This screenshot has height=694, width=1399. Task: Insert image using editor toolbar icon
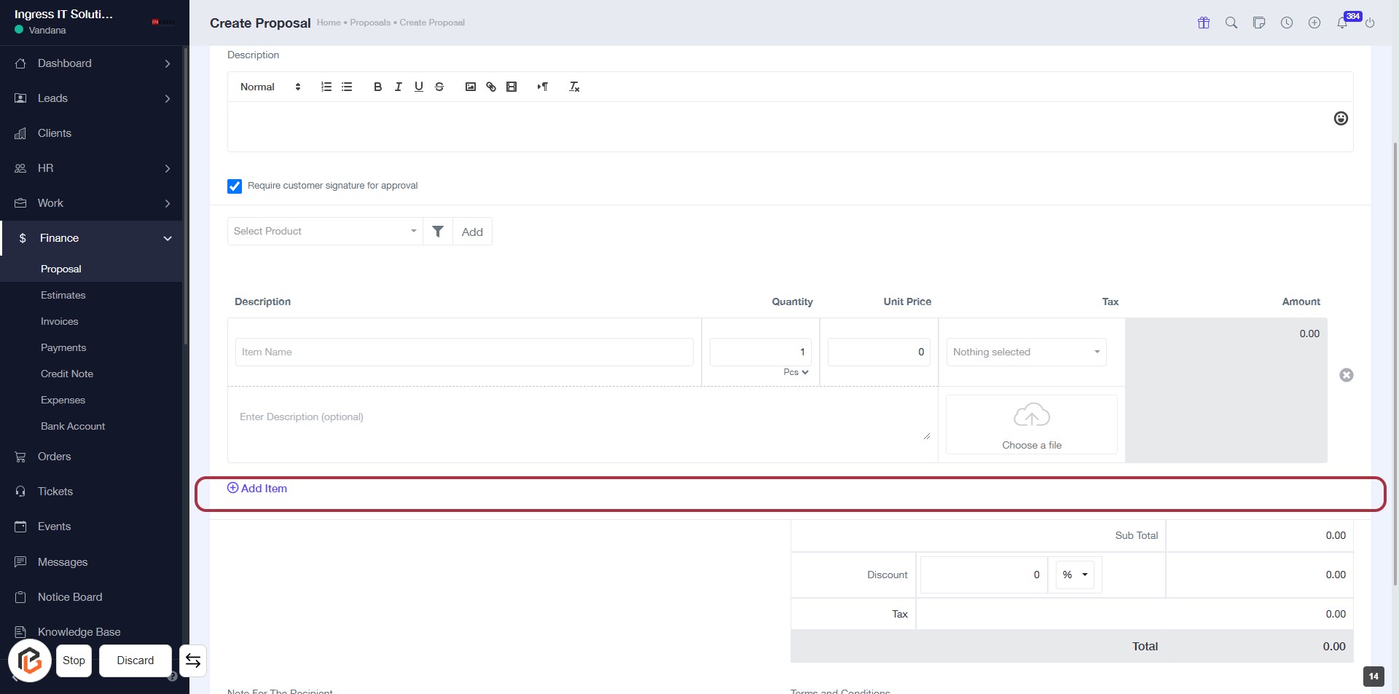pos(471,87)
